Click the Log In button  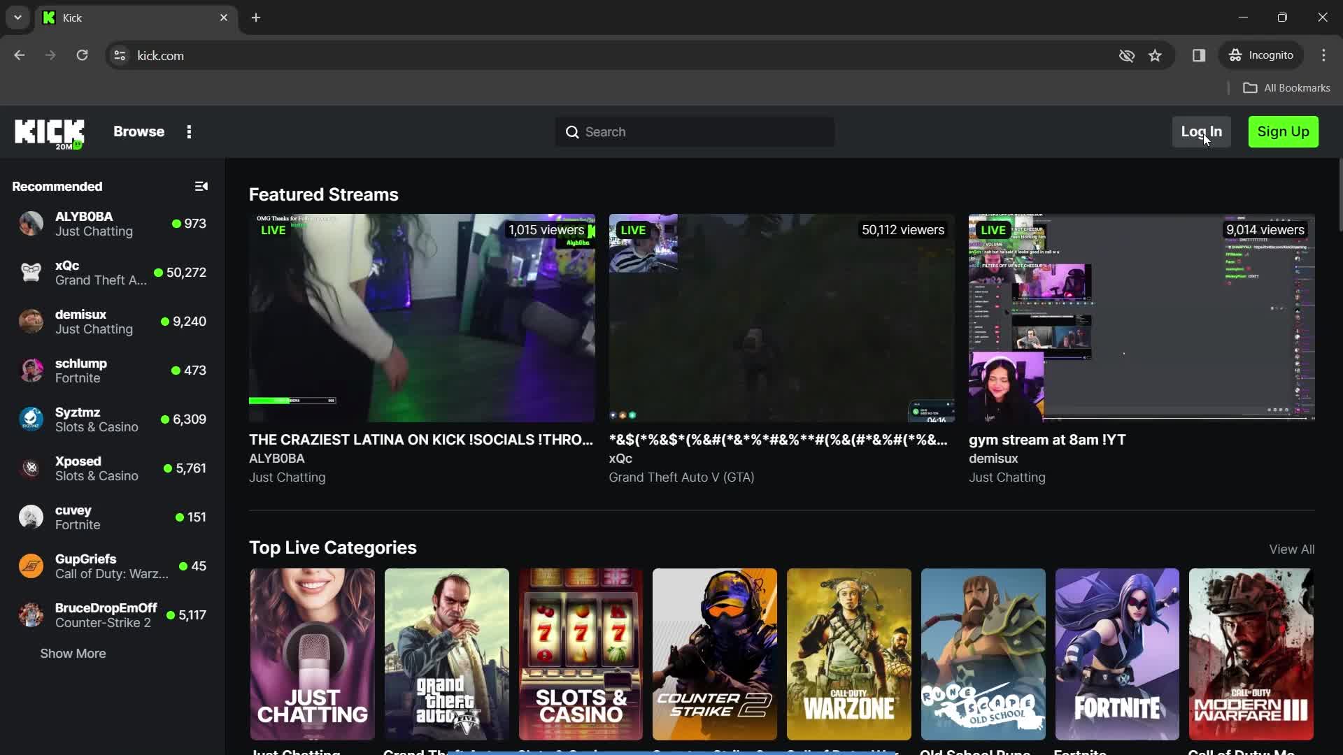click(x=1201, y=132)
